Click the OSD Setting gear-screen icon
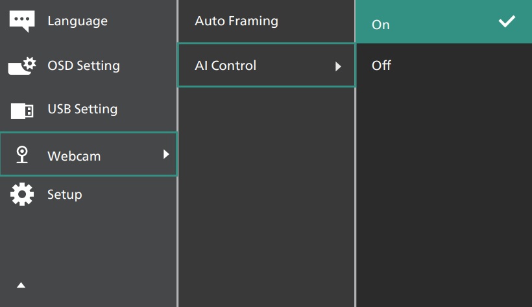 point(22,66)
